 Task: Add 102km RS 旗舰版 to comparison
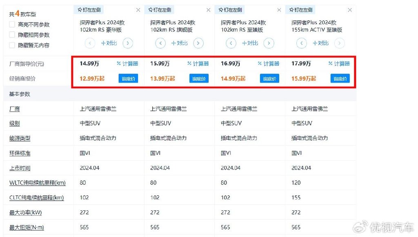click(x=180, y=43)
